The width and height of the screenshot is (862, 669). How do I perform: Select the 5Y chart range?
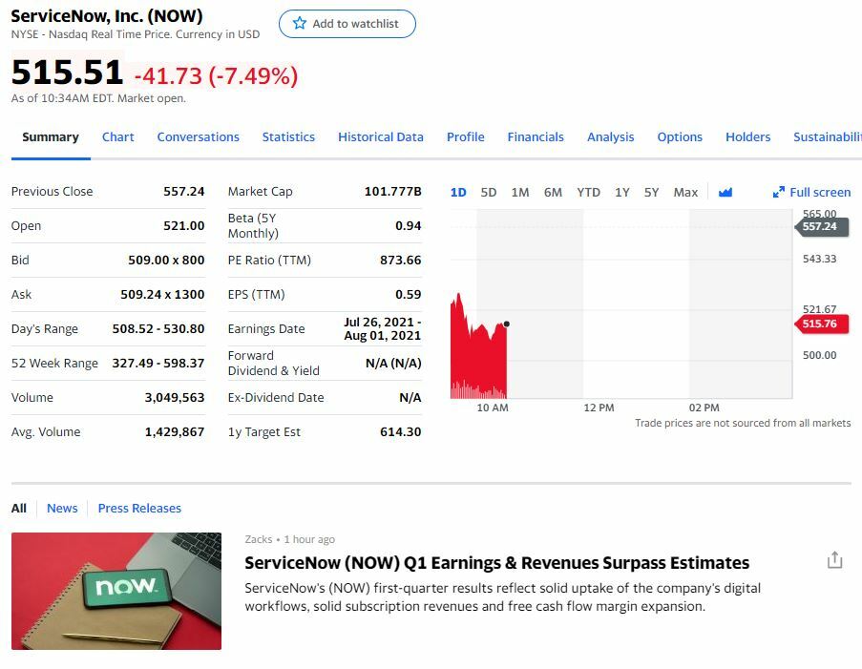pyautogui.click(x=651, y=193)
